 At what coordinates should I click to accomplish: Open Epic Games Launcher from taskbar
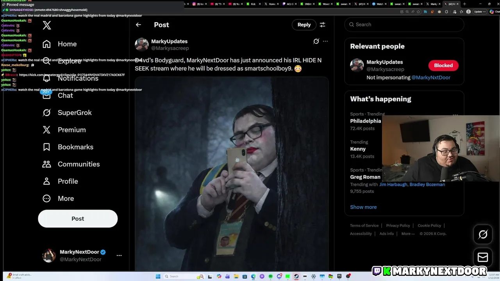click(339, 276)
